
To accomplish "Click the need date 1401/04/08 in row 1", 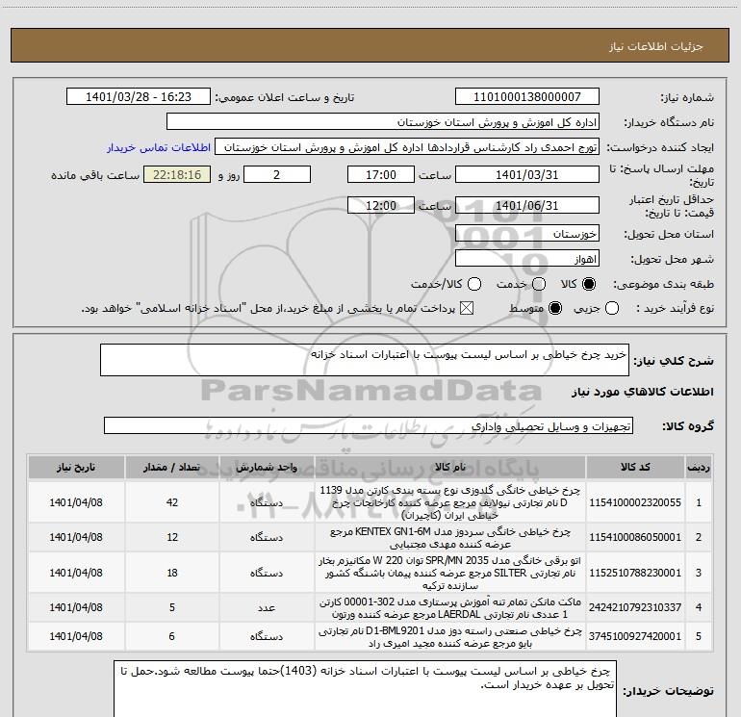I will coord(76,502).
